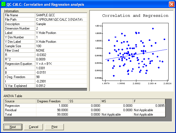This screenshot has width=176, height=133.
Task: Click the Y Dim Number row label
Action: [20, 37]
